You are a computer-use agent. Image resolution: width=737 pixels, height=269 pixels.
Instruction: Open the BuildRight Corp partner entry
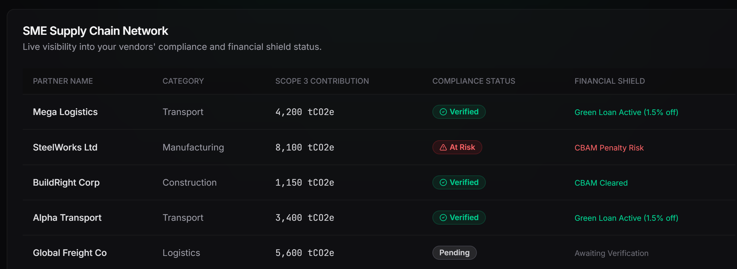coord(66,182)
